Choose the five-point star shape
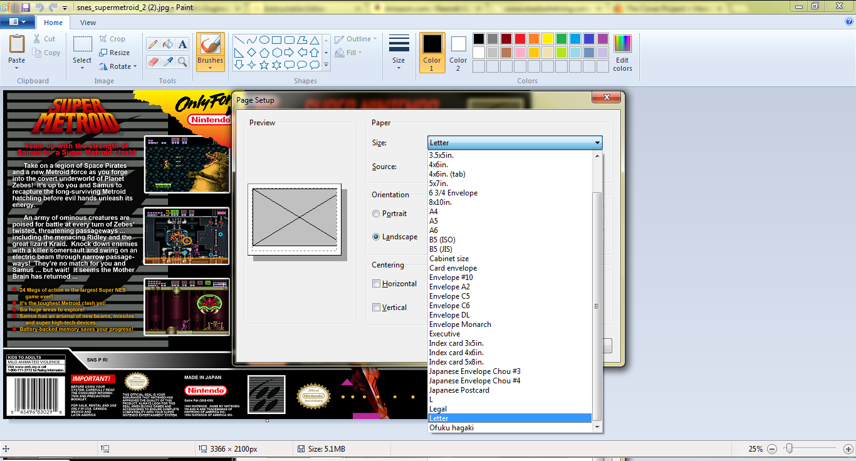 tap(264, 65)
